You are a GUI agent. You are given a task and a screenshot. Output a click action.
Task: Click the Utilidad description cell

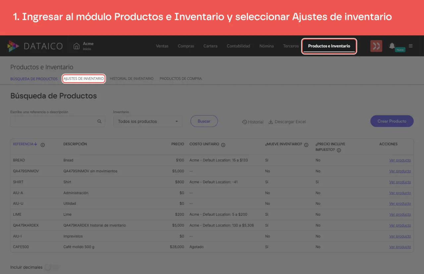(70, 203)
